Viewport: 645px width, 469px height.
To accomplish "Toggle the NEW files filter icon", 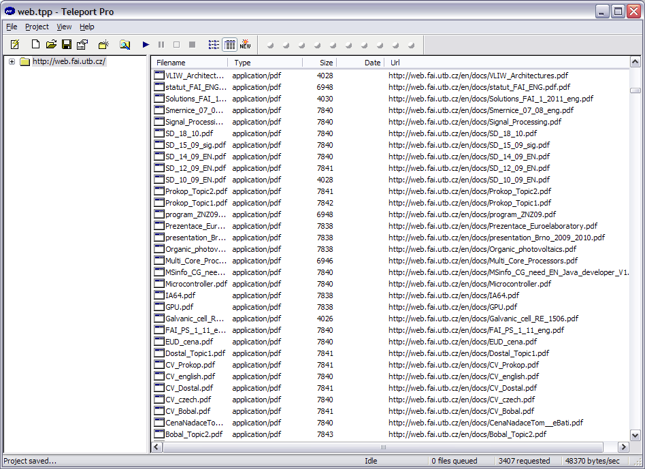I will tap(245, 44).
